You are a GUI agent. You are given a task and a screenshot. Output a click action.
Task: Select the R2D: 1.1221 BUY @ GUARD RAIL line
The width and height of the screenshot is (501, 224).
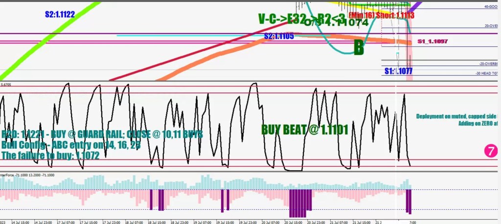click(x=102, y=134)
